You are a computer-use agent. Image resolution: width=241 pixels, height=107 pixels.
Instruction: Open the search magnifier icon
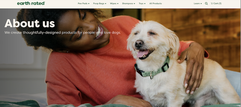[x=206, y=4]
